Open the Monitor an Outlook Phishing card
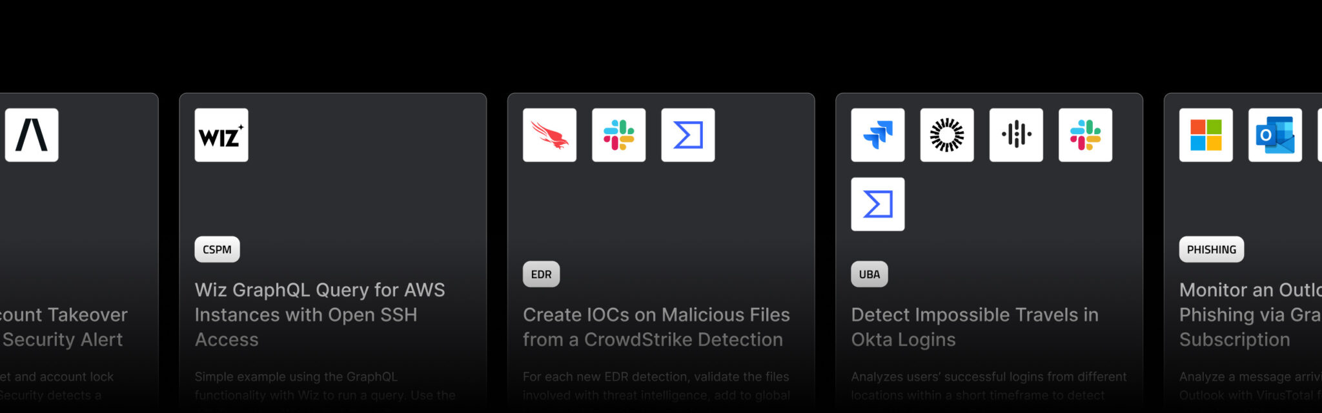Screen dimensions: 1322x413 point(1248,314)
